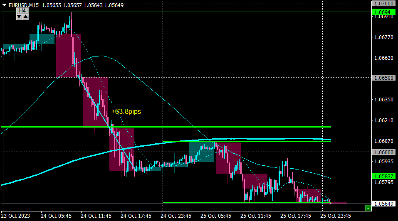Step timeframe down with the down arrow
The width and height of the screenshot is (398, 221).
[19, 17]
